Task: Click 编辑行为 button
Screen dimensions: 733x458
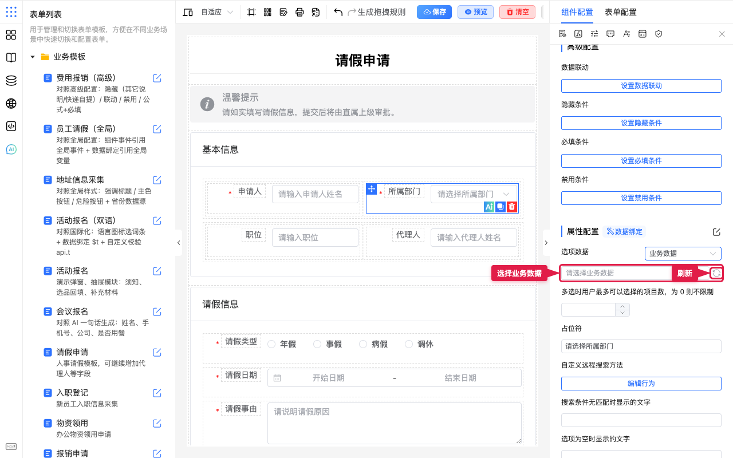Action: [x=641, y=384]
